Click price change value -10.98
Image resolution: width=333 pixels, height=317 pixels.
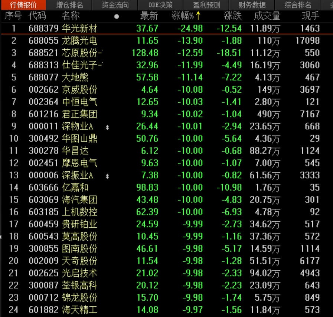click(229, 188)
